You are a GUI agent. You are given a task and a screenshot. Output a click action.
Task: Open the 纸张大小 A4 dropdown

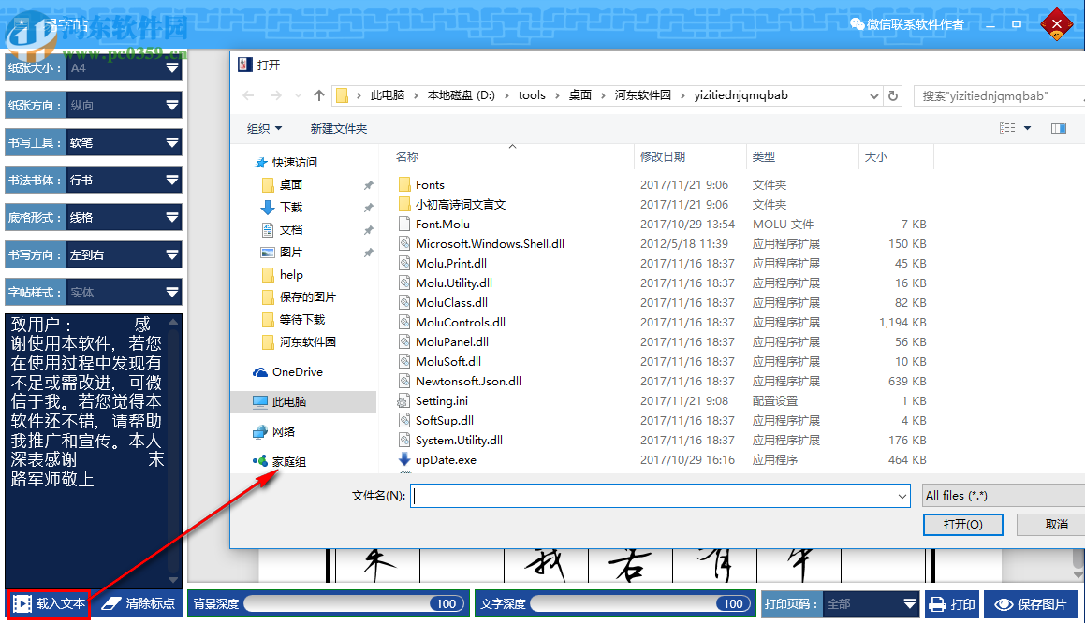coord(171,67)
